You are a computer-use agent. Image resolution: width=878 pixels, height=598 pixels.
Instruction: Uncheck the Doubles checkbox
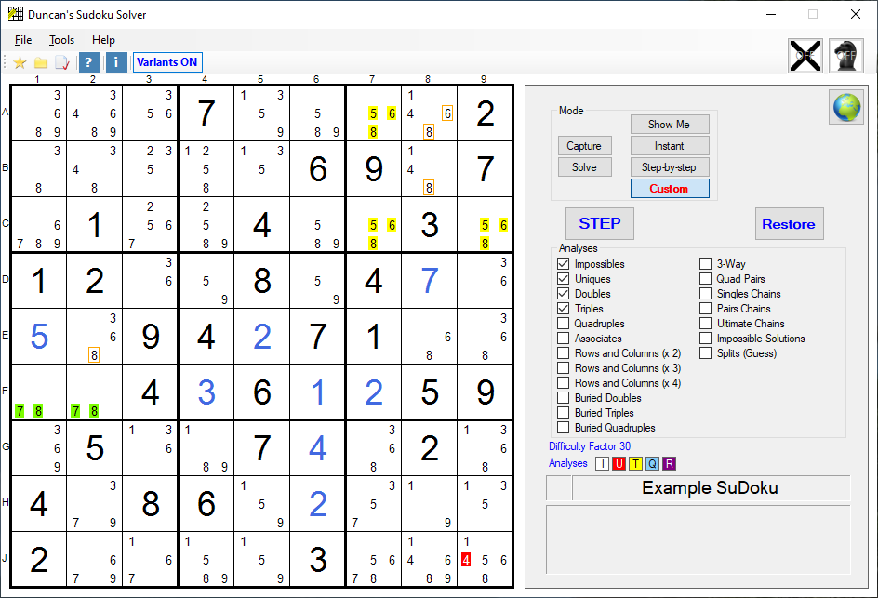click(564, 293)
